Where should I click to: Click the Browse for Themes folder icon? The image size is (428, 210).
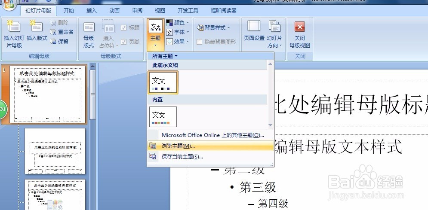tap(153, 146)
